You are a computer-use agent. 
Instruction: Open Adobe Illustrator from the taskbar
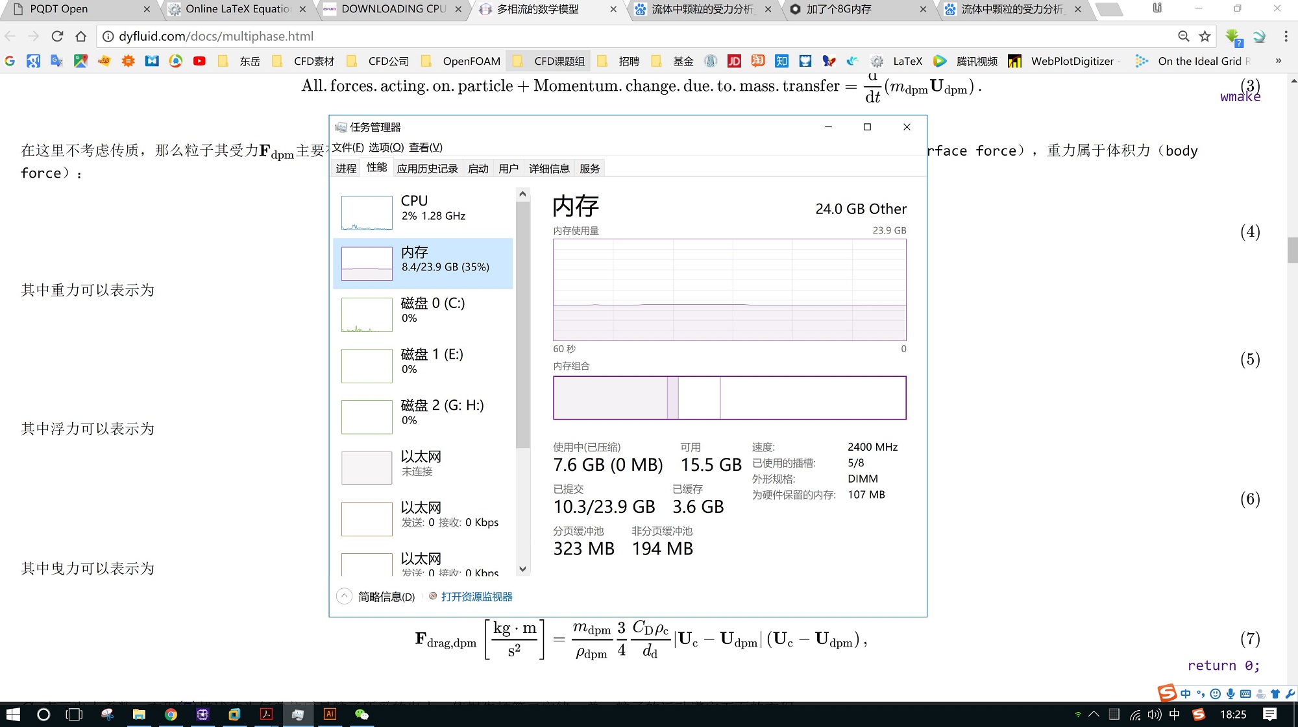tap(330, 714)
